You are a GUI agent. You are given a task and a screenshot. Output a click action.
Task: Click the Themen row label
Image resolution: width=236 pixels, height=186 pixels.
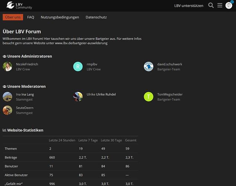coord(11,148)
